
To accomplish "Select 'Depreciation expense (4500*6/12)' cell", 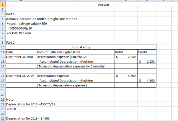I will pos(75,57).
